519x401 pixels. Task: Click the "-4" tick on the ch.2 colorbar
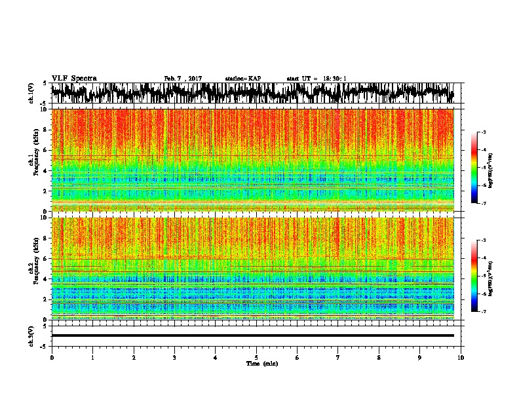pyautogui.click(x=484, y=258)
